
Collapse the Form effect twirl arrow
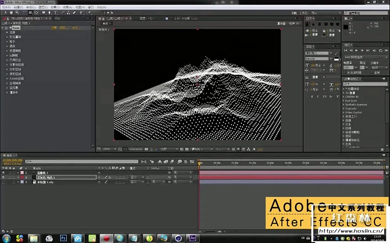click(x=3, y=28)
